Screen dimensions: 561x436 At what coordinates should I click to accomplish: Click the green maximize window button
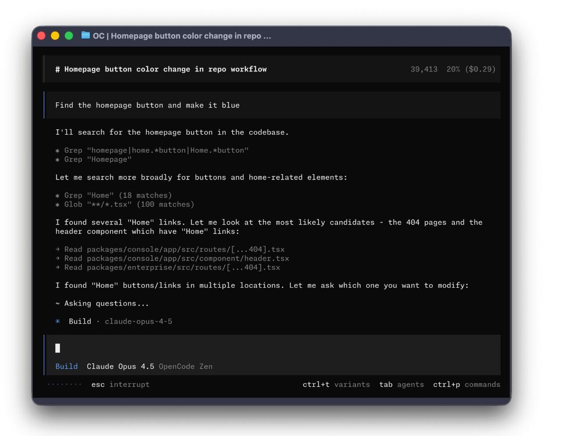69,36
